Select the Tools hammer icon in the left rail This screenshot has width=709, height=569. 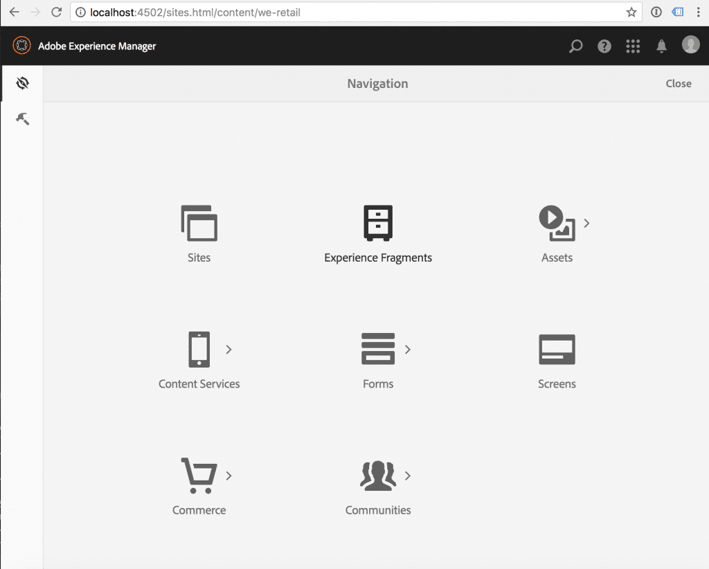click(23, 119)
